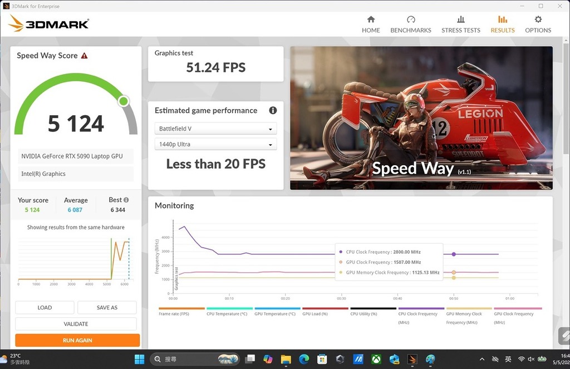The image size is (570, 369).
Task: Open Task View on taskbar
Action: tap(250, 360)
